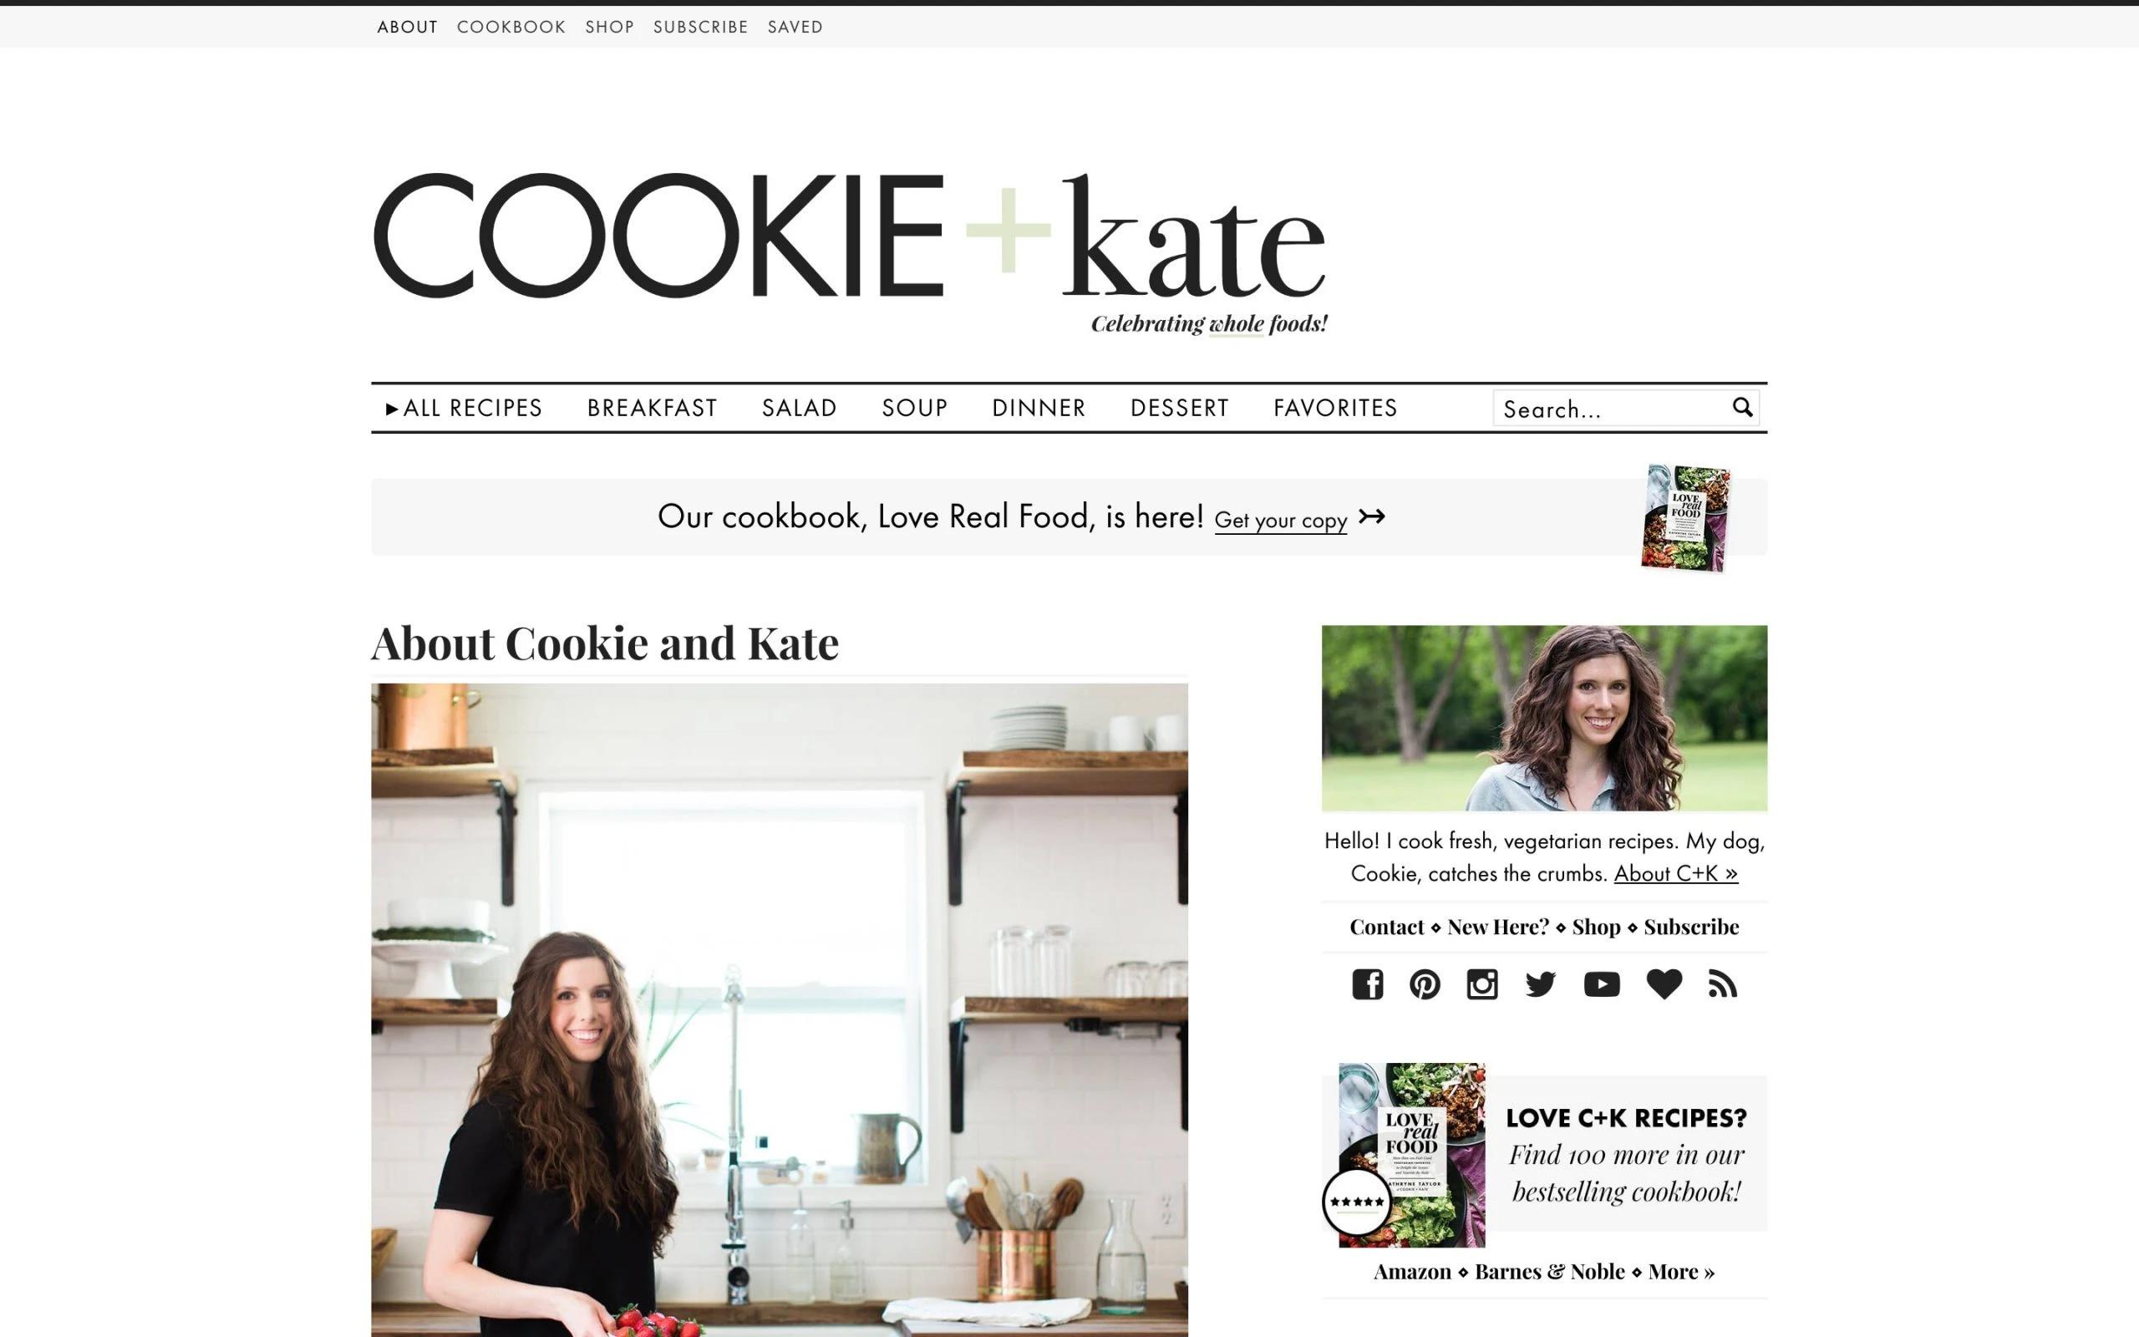Click the Barnes & Noble link
2139x1337 pixels.
pos(1549,1272)
